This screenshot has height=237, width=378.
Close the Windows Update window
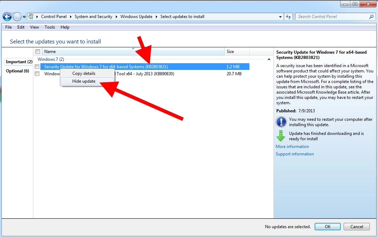click(368, 4)
